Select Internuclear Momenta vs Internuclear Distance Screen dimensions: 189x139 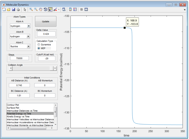(30, 125)
